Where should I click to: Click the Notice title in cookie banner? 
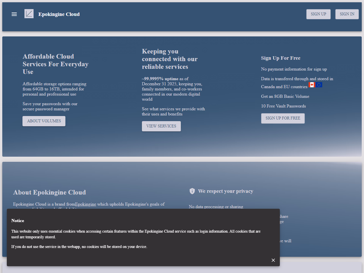pyautogui.click(x=18, y=221)
